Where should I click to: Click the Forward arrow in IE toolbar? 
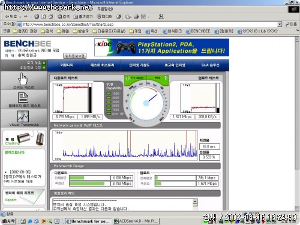pyautogui.click(x=25, y=17)
